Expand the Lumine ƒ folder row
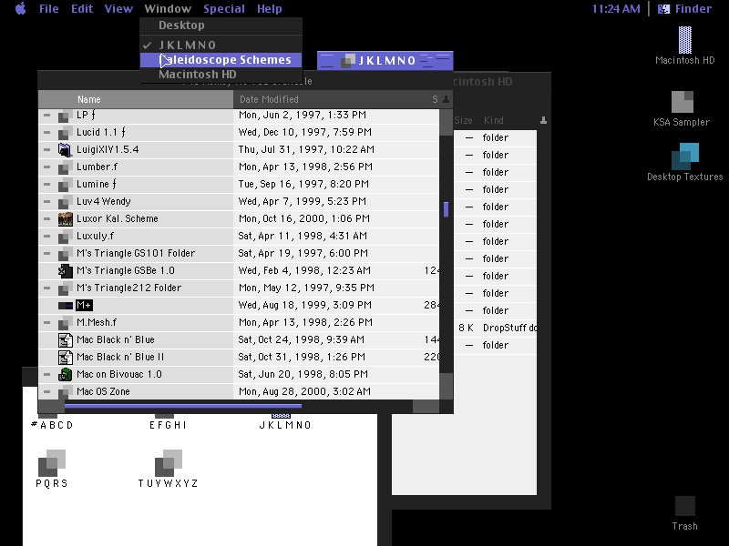The image size is (729, 546). click(47, 185)
